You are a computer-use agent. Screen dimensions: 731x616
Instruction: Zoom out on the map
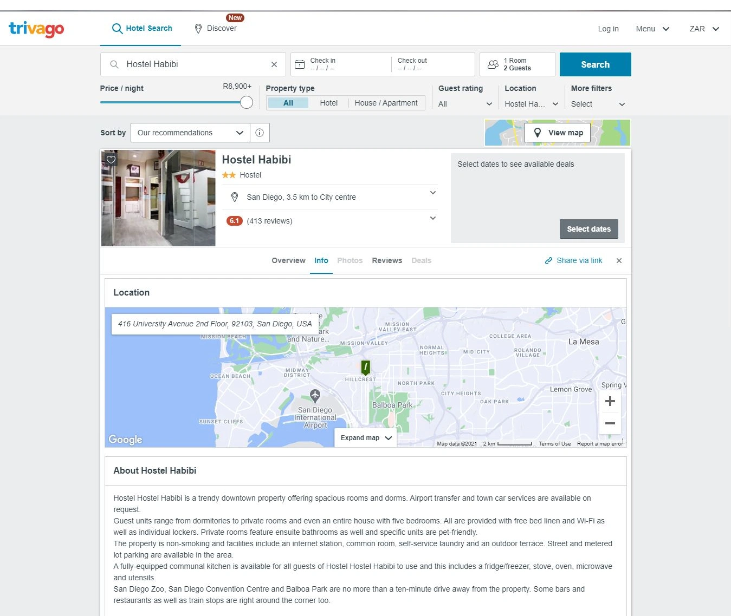(x=610, y=423)
